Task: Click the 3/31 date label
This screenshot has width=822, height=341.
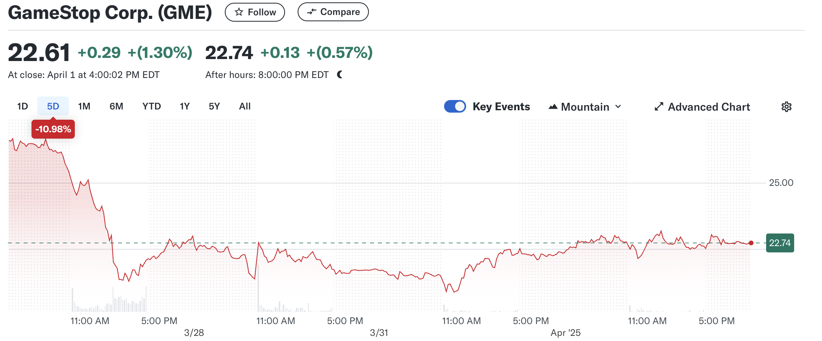Action: [379, 333]
